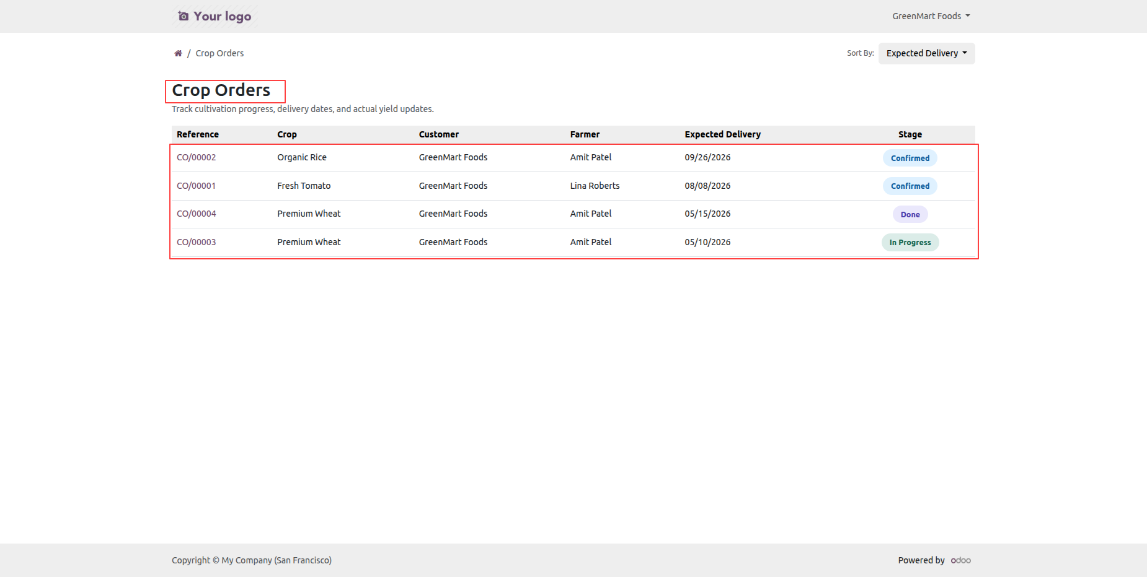
Task: Click the 08/08/2026 delivery date
Action: click(x=707, y=186)
